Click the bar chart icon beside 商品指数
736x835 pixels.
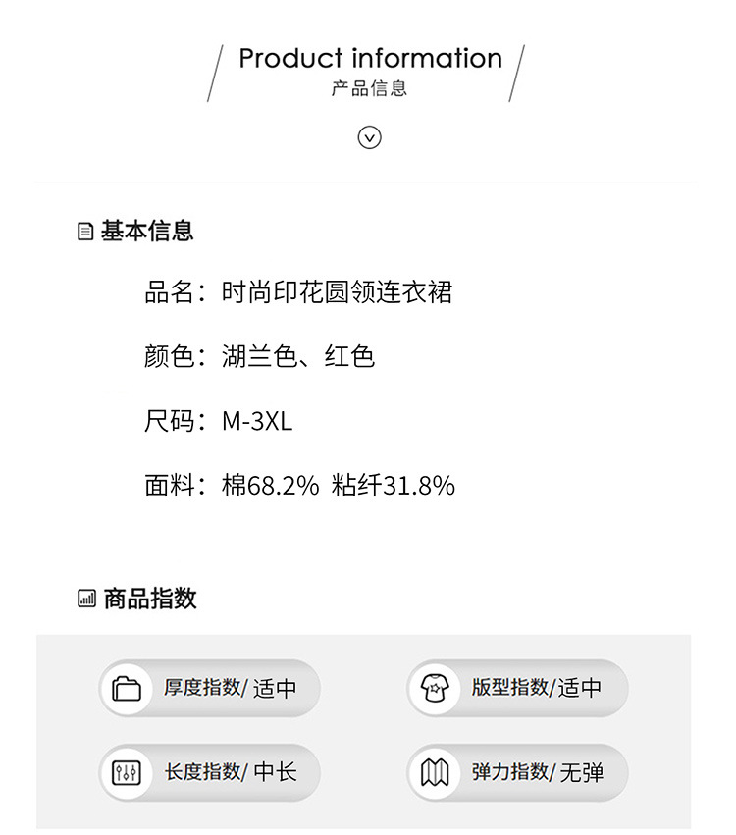point(86,599)
